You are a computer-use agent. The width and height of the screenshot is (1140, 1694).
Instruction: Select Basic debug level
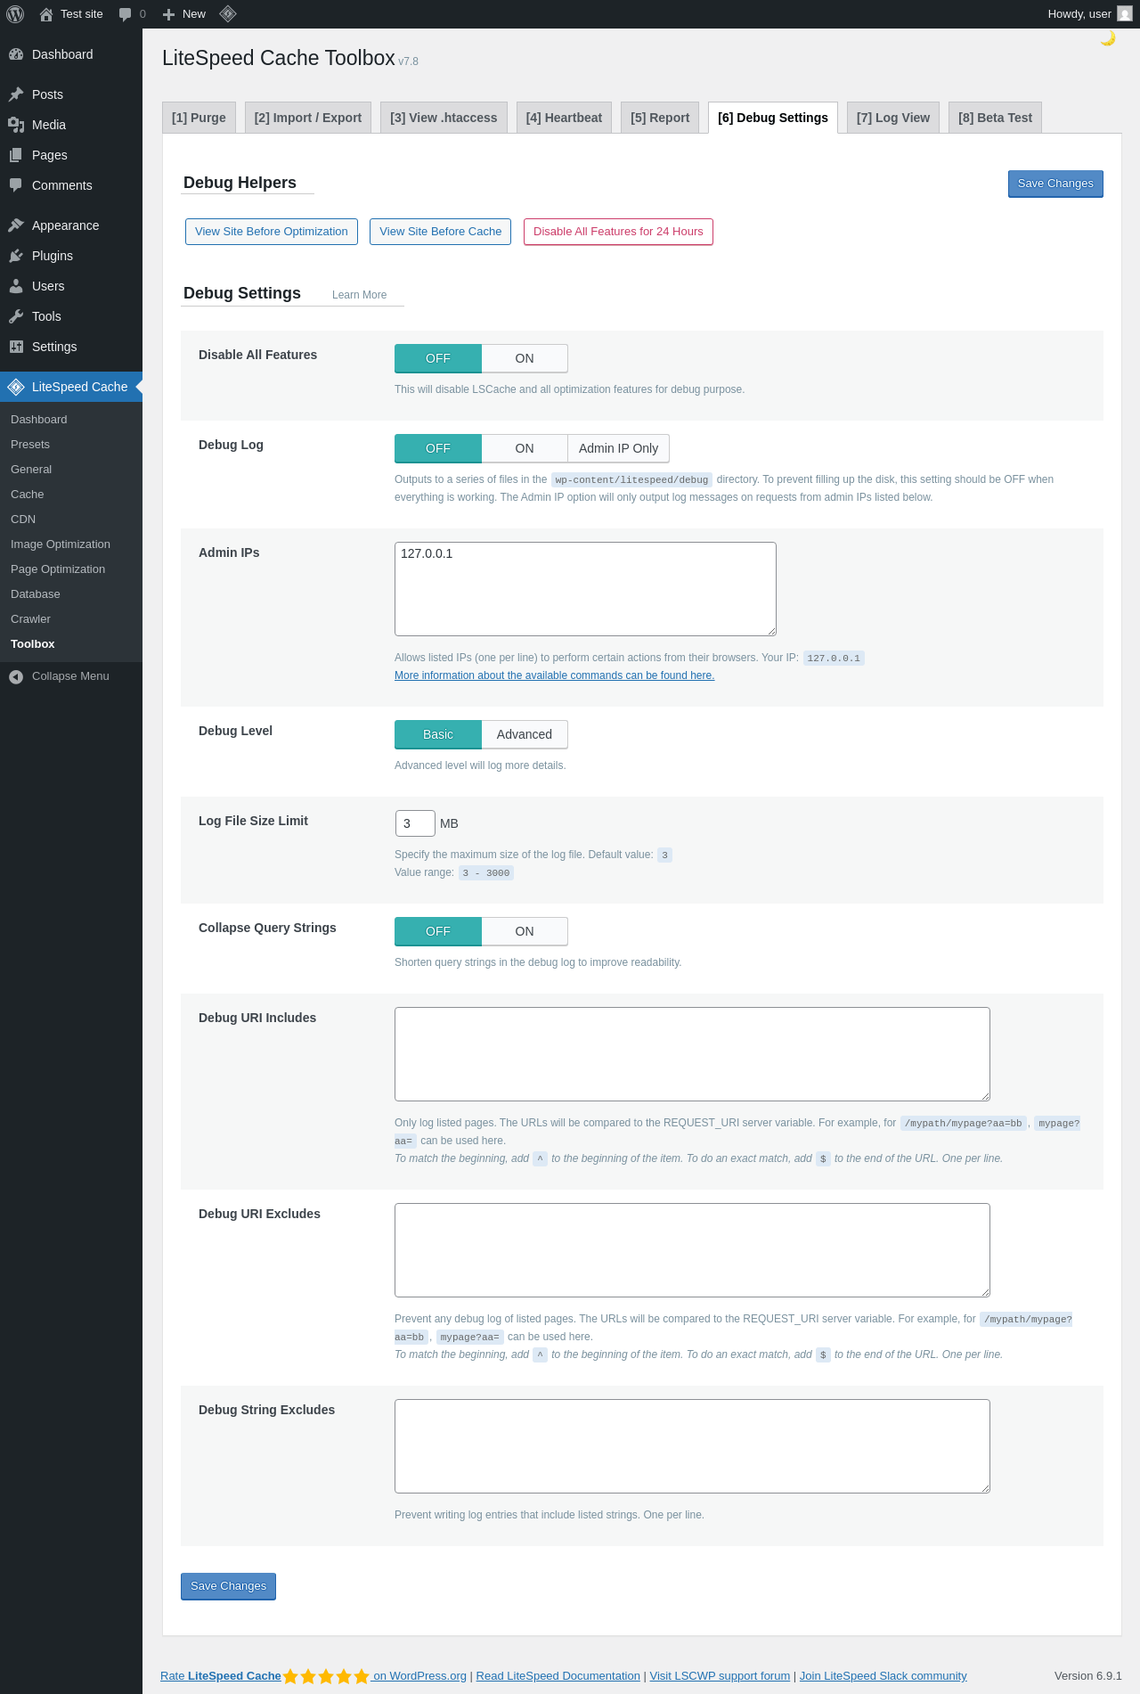(438, 734)
